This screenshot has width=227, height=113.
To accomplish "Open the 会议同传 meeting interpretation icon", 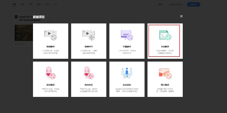I will [x=127, y=73].
